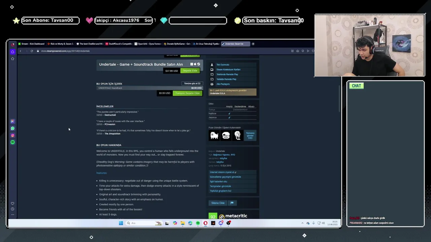
Task: Open the sidebar three-dots settings
Action: 12,214
